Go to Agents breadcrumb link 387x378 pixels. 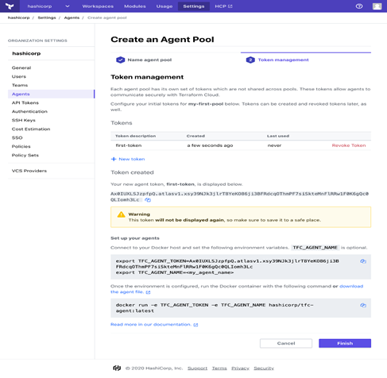(x=72, y=17)
